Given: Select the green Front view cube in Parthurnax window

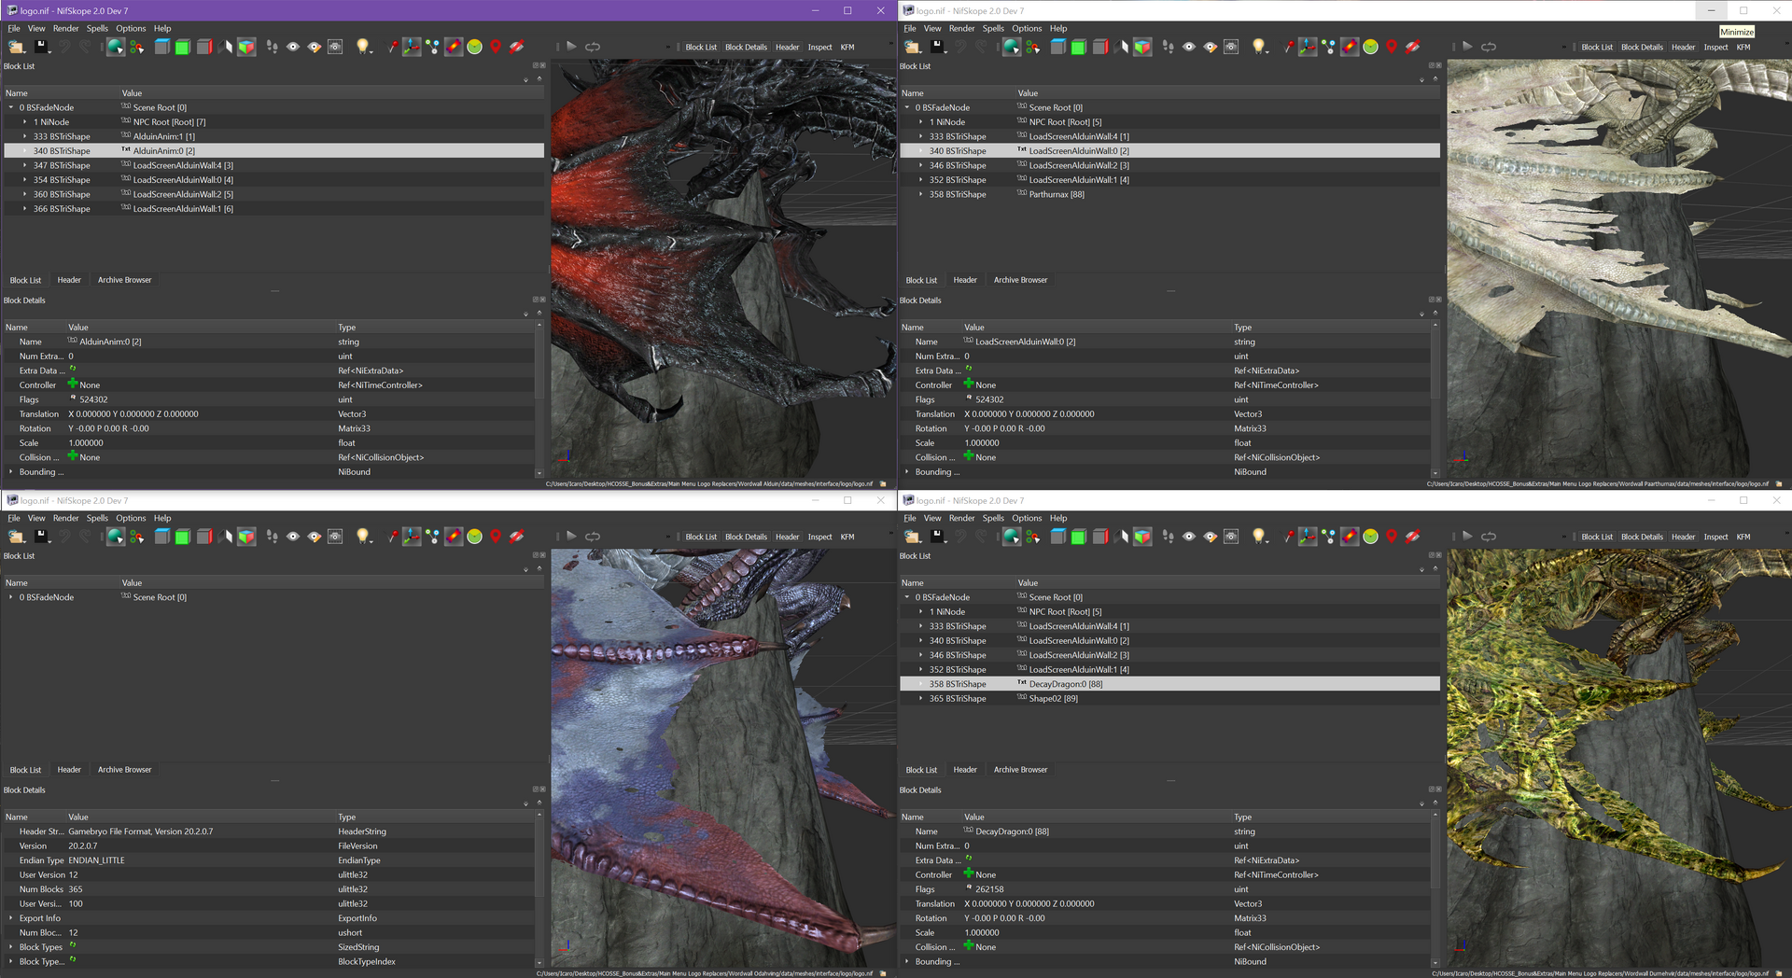Looking at the screenshot, I should (1078, 47).
